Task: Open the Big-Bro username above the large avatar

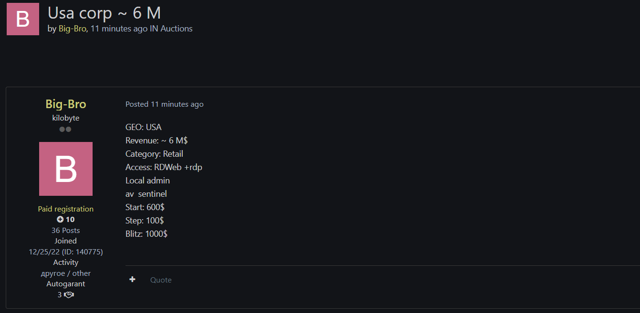Action: click(x=66, y=104)
